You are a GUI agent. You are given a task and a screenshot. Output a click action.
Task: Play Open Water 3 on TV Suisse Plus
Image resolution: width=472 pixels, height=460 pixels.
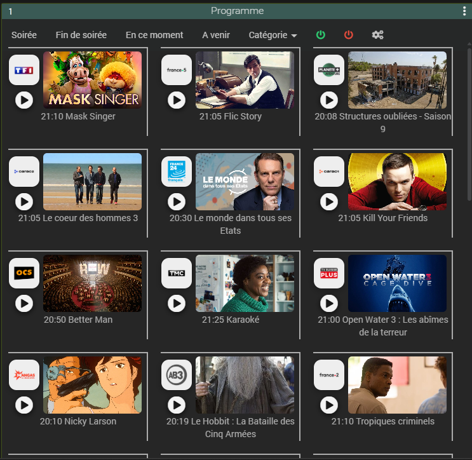(329, 303)
